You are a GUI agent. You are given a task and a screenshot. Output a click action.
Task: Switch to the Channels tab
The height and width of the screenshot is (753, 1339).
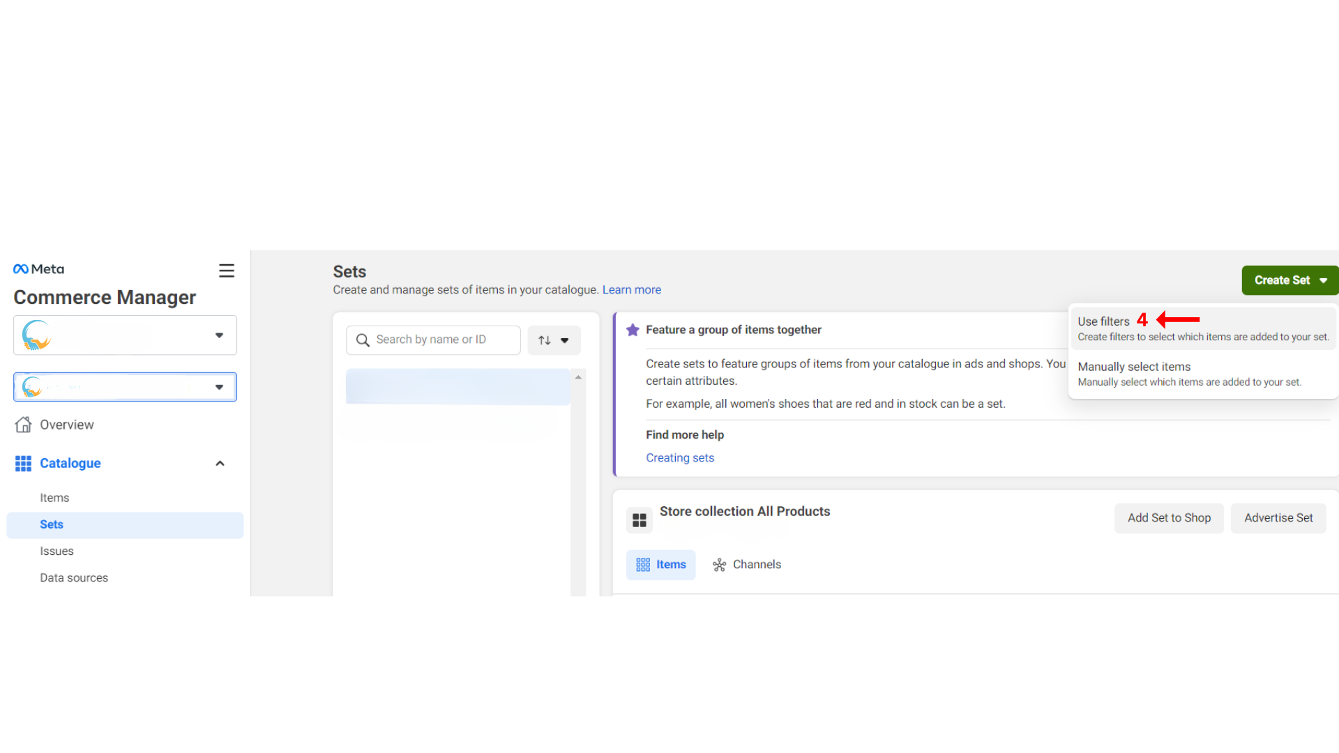[x=756, y=565]
